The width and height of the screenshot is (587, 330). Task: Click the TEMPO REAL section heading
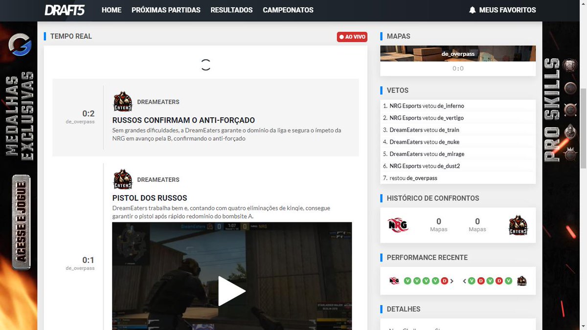[71, 36]
